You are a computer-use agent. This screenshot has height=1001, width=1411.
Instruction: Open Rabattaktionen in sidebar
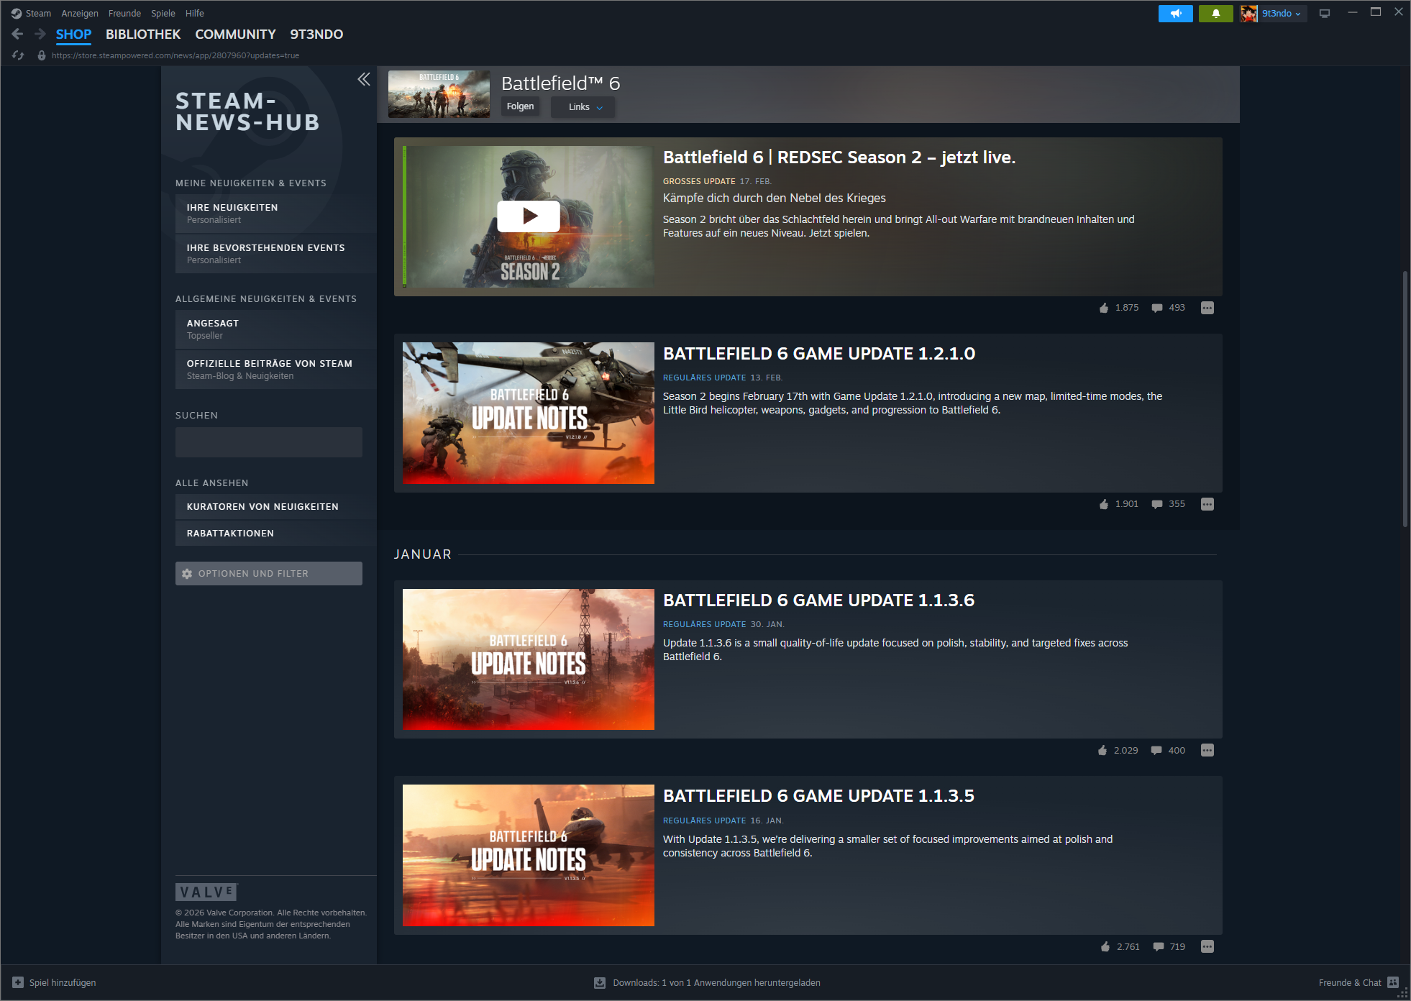tap(230, 534)
